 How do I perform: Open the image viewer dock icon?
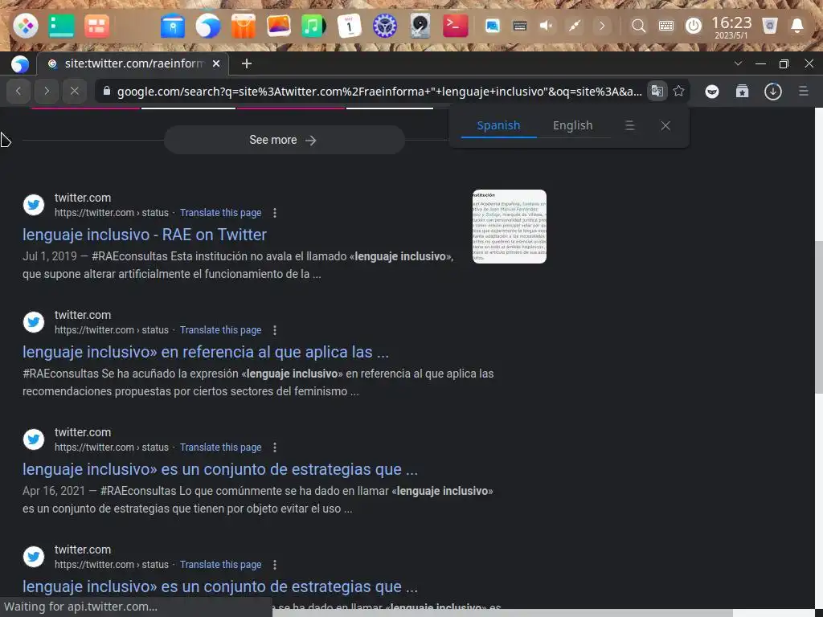tap(279, 26)
